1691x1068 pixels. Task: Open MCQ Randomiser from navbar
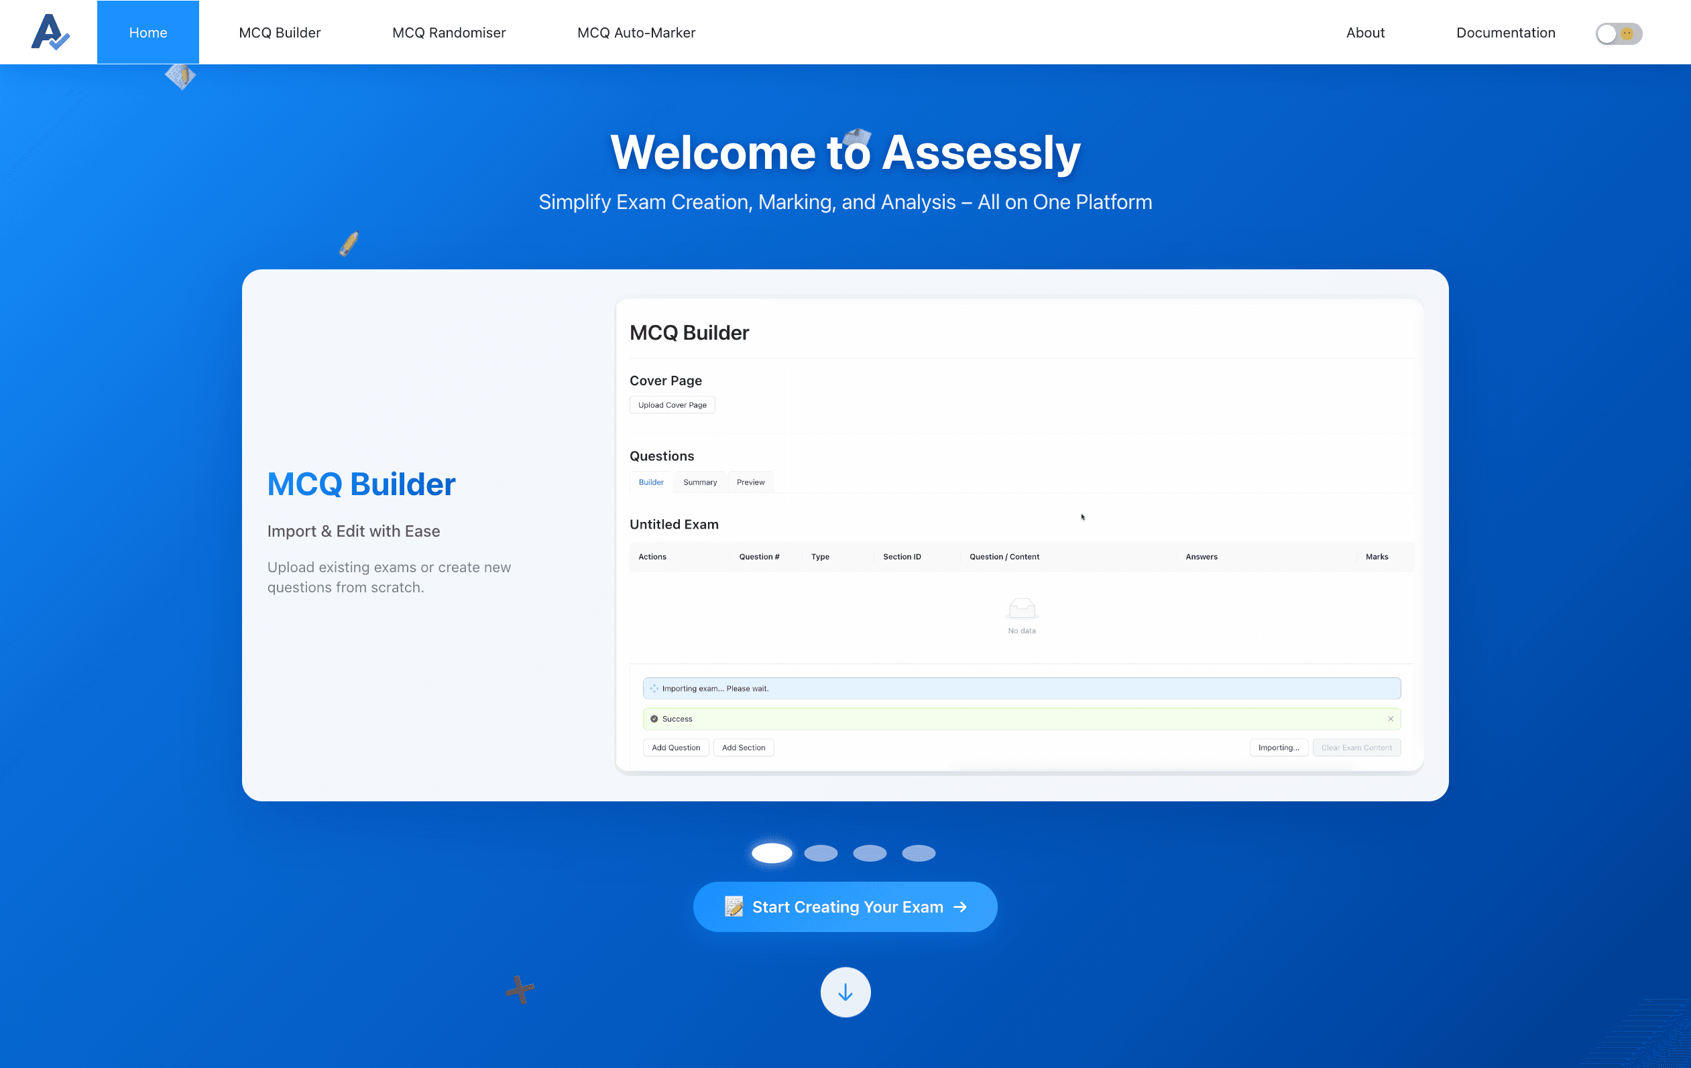coord(449,32)
